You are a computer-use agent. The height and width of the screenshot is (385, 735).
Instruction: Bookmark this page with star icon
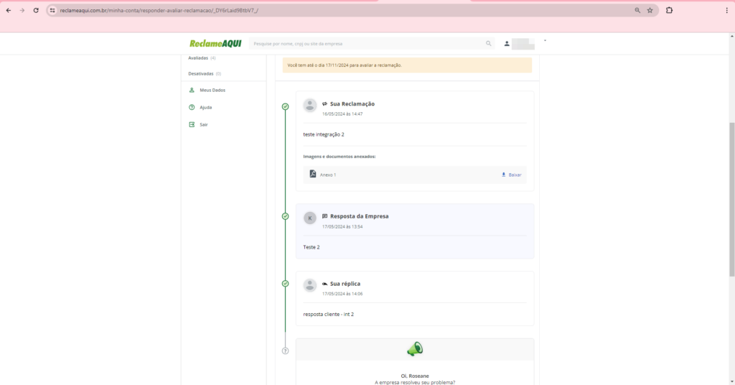point(650,10)
